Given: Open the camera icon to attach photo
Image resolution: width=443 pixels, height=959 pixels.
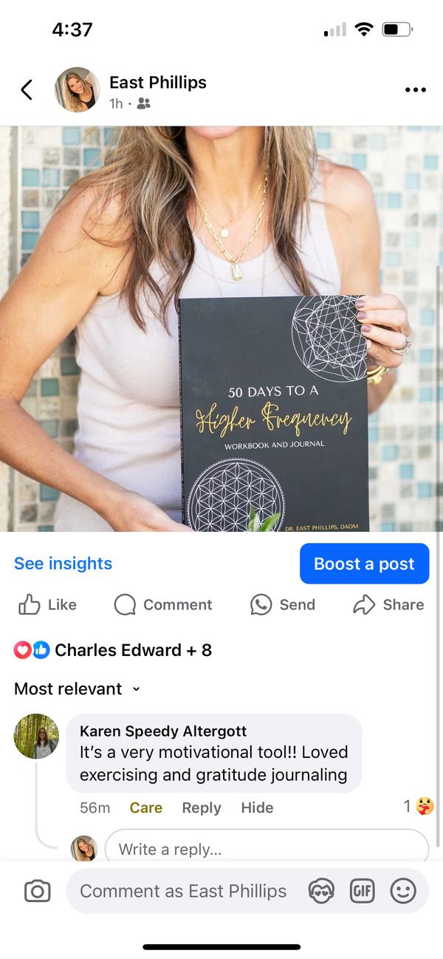Looking at the screenshot, I should tap(38, 891).
